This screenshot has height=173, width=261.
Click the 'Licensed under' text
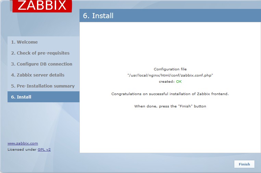coord(22,149)
